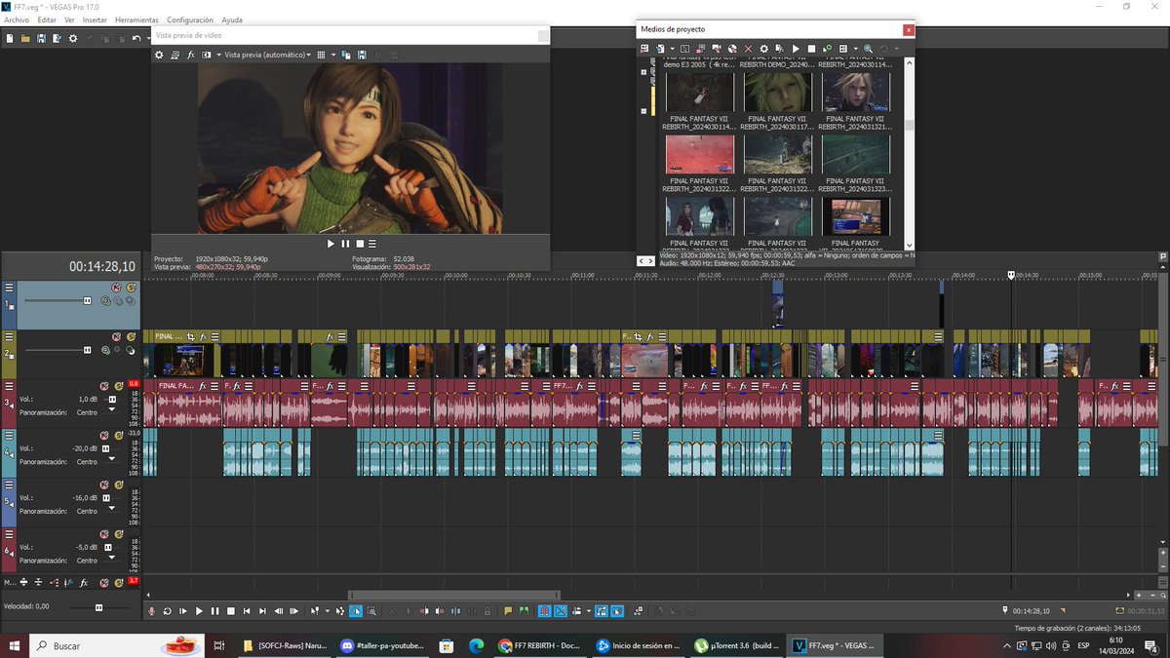Open the Ayuda menu
The width and height of the screenshot is (1170, 658).
pos(232,19)
